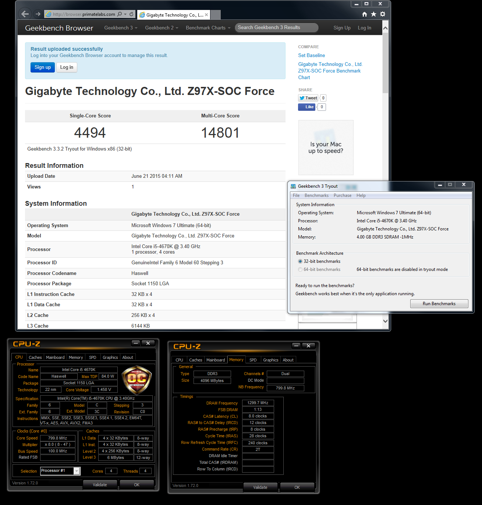Click the blue Sign up button
The image size is (482, 505).
[x=43, y=67]
